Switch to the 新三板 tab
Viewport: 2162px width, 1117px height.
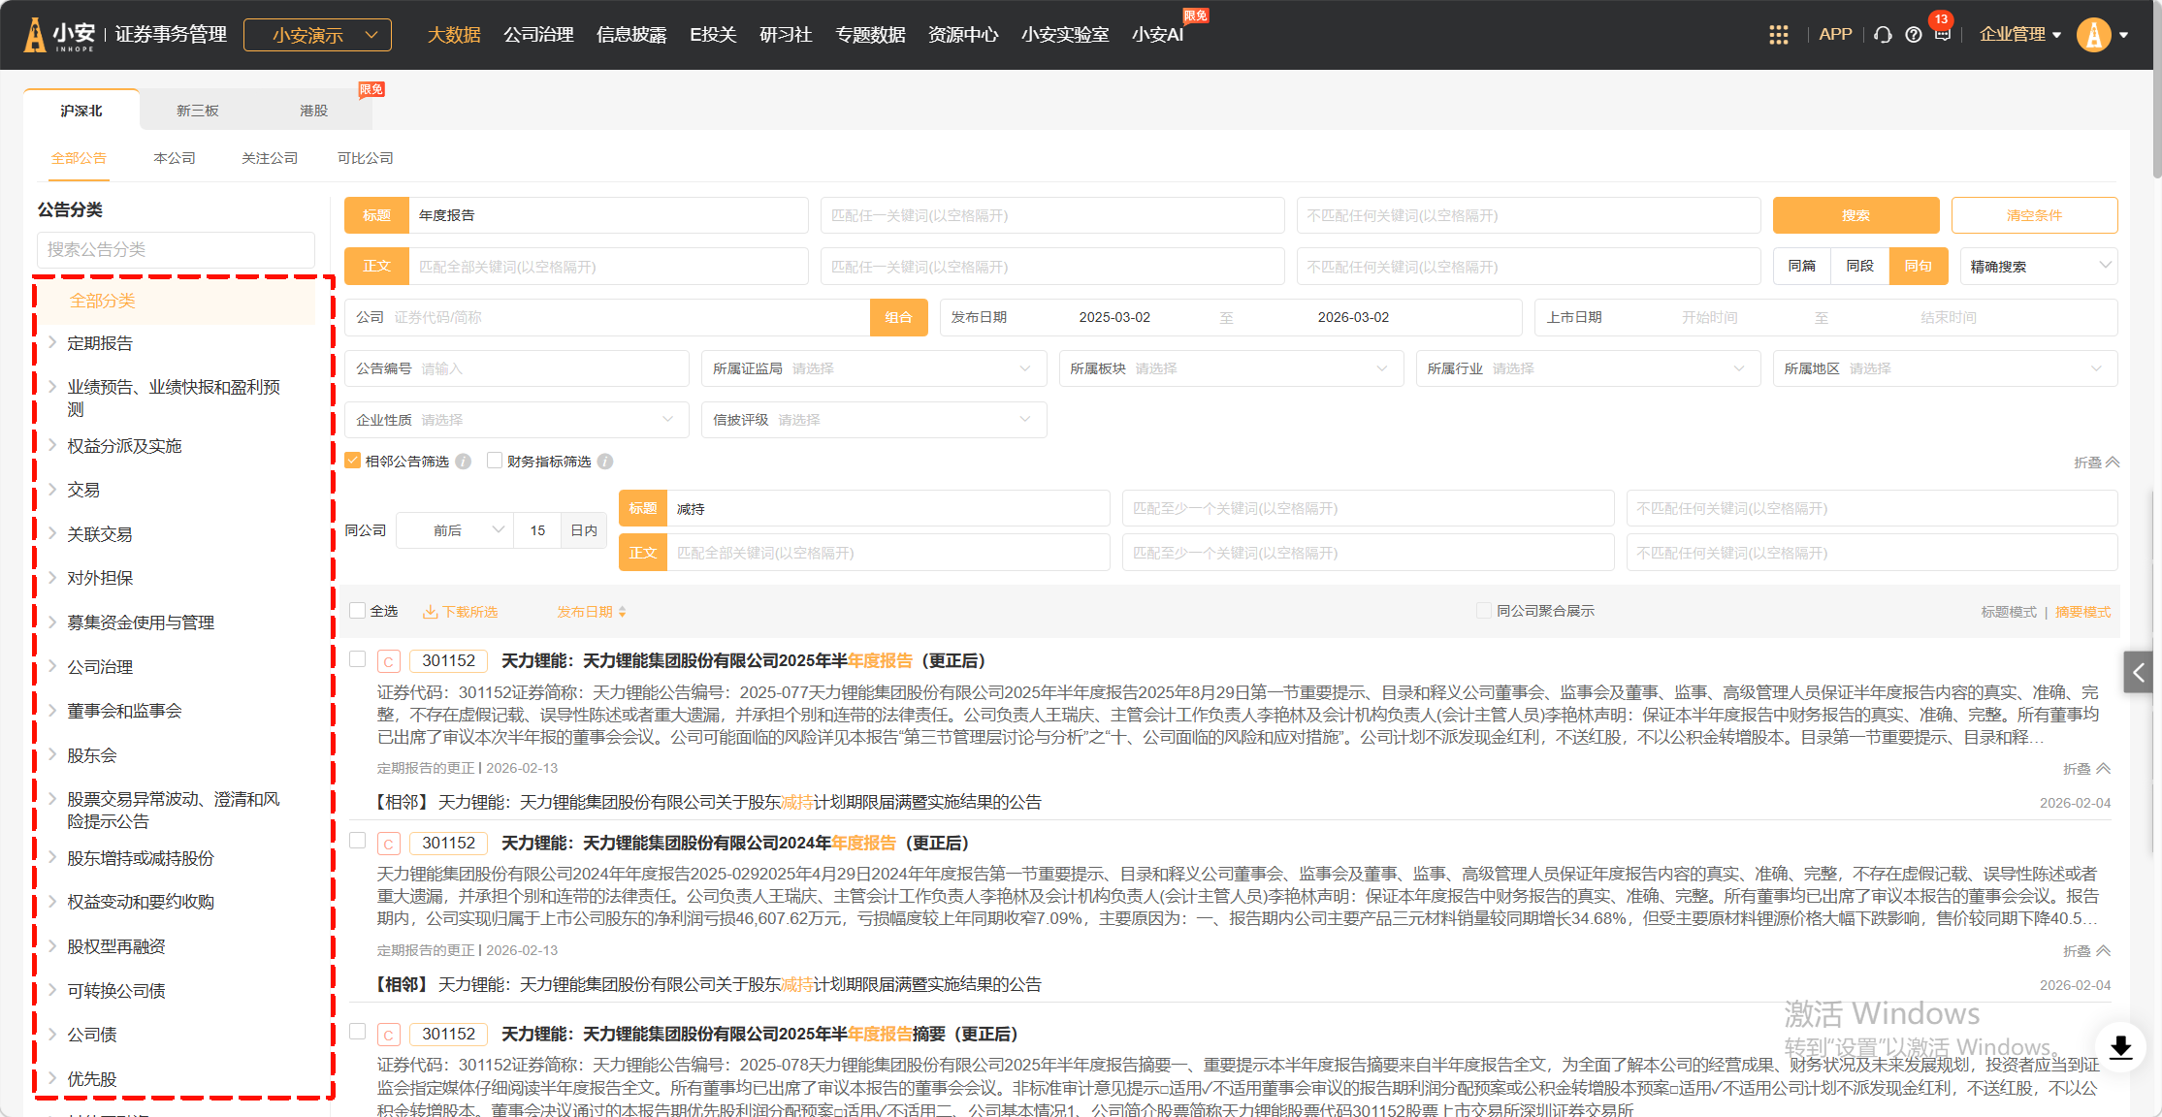pos(198,111)
